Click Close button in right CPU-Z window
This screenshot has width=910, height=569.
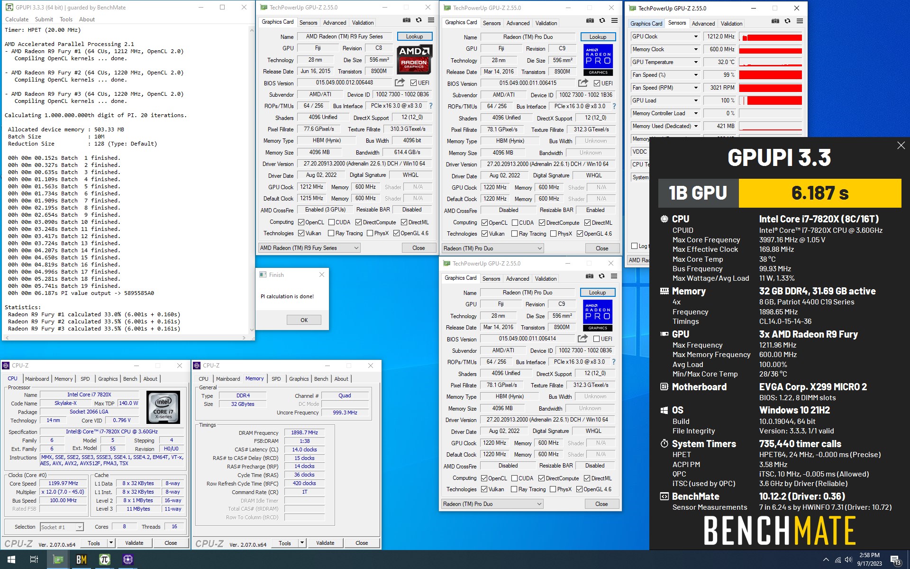tap(362, 543)
